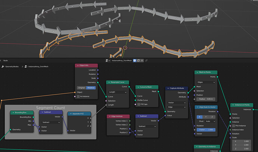Enable the Fill Caps checkbox
The height and width of the screenshot is (152, 258).
tap(139, 104)
